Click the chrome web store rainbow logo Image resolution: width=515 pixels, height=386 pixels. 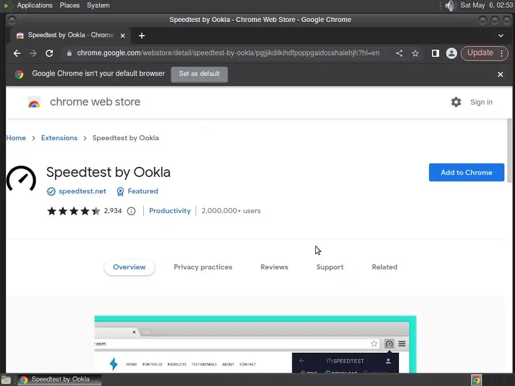click(34, 103)
